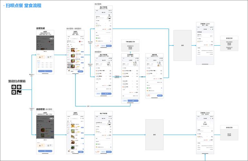Click the chef illustration in the top 确认下单页面 screen

pyautogui.click(x=109, y=17)
